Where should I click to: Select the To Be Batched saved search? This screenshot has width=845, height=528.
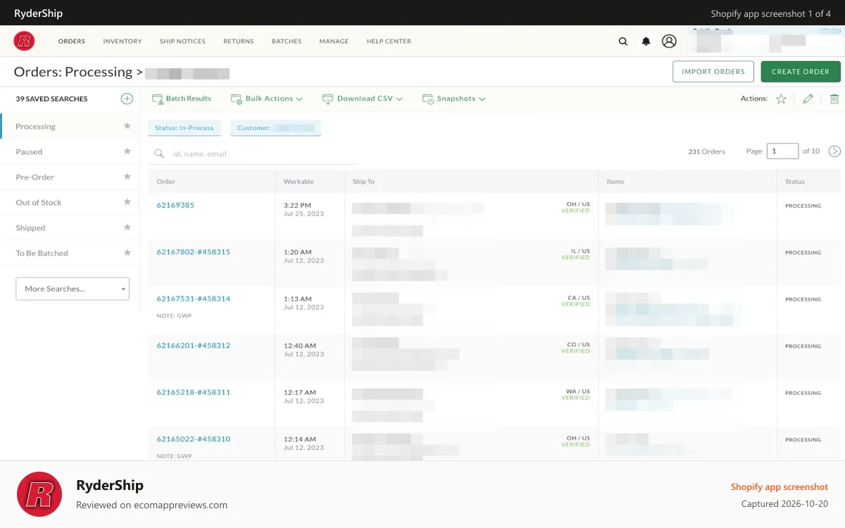70,253
